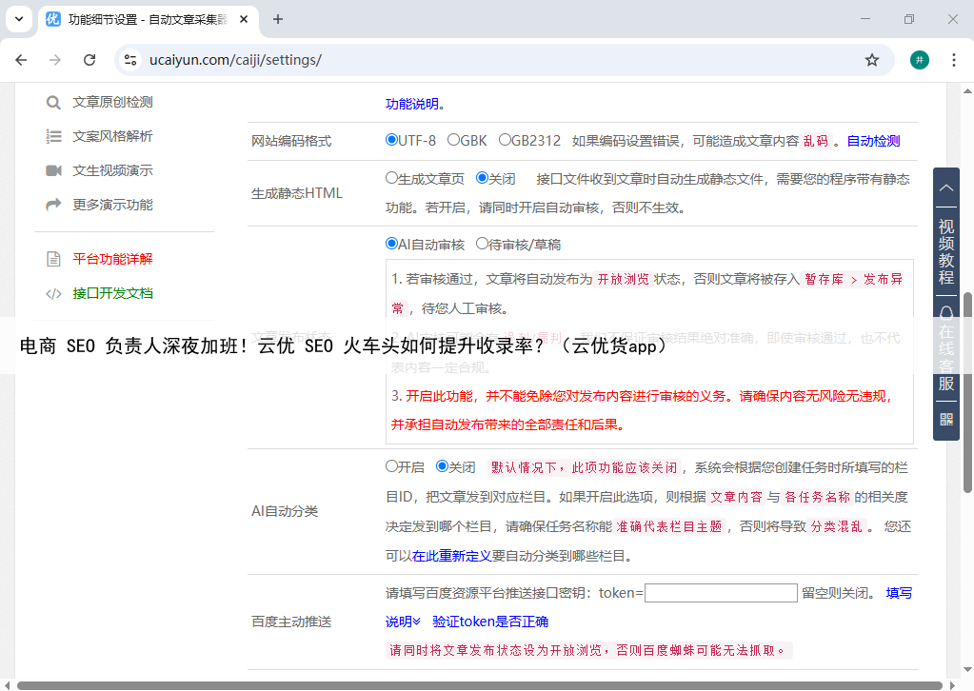Click the site info icon in the address bar

131,60
